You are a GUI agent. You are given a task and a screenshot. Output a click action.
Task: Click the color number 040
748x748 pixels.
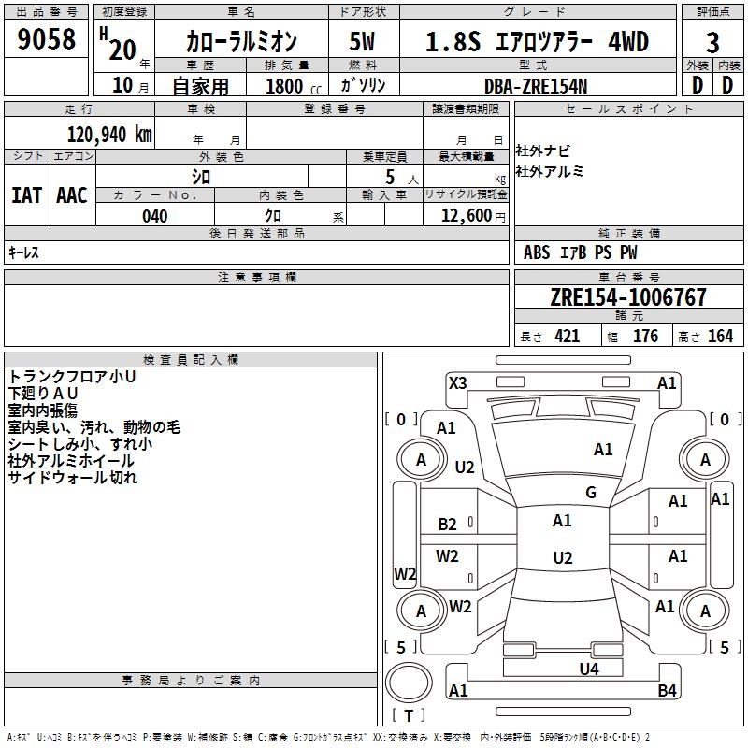[155, 216]
